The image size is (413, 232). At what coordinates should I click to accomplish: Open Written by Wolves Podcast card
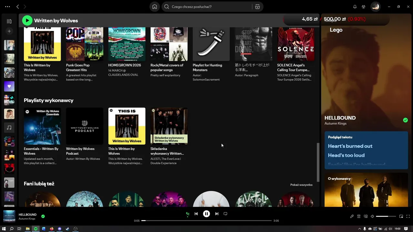(85, 134)
